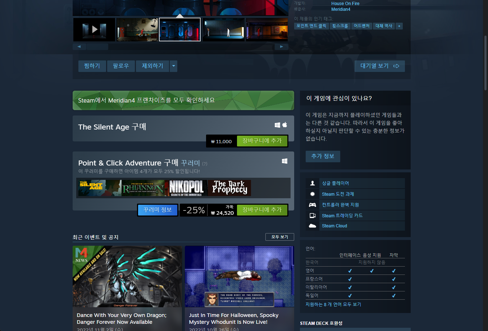
Task: Click the Steam trading cards icon
Action: [x=313, y=216]
